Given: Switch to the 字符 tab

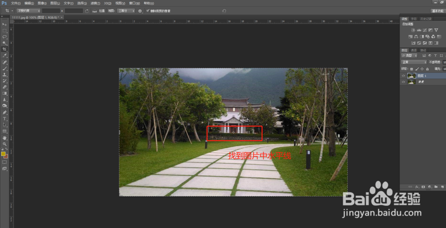Looking at the screenshot, I should pyautogui.click(x=414, y=19).
